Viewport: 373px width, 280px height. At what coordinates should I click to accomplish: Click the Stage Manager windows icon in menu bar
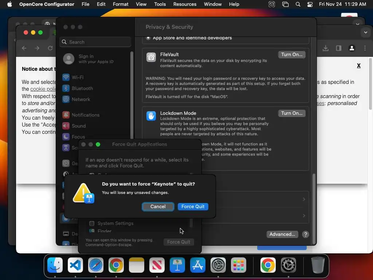point(285,4)
